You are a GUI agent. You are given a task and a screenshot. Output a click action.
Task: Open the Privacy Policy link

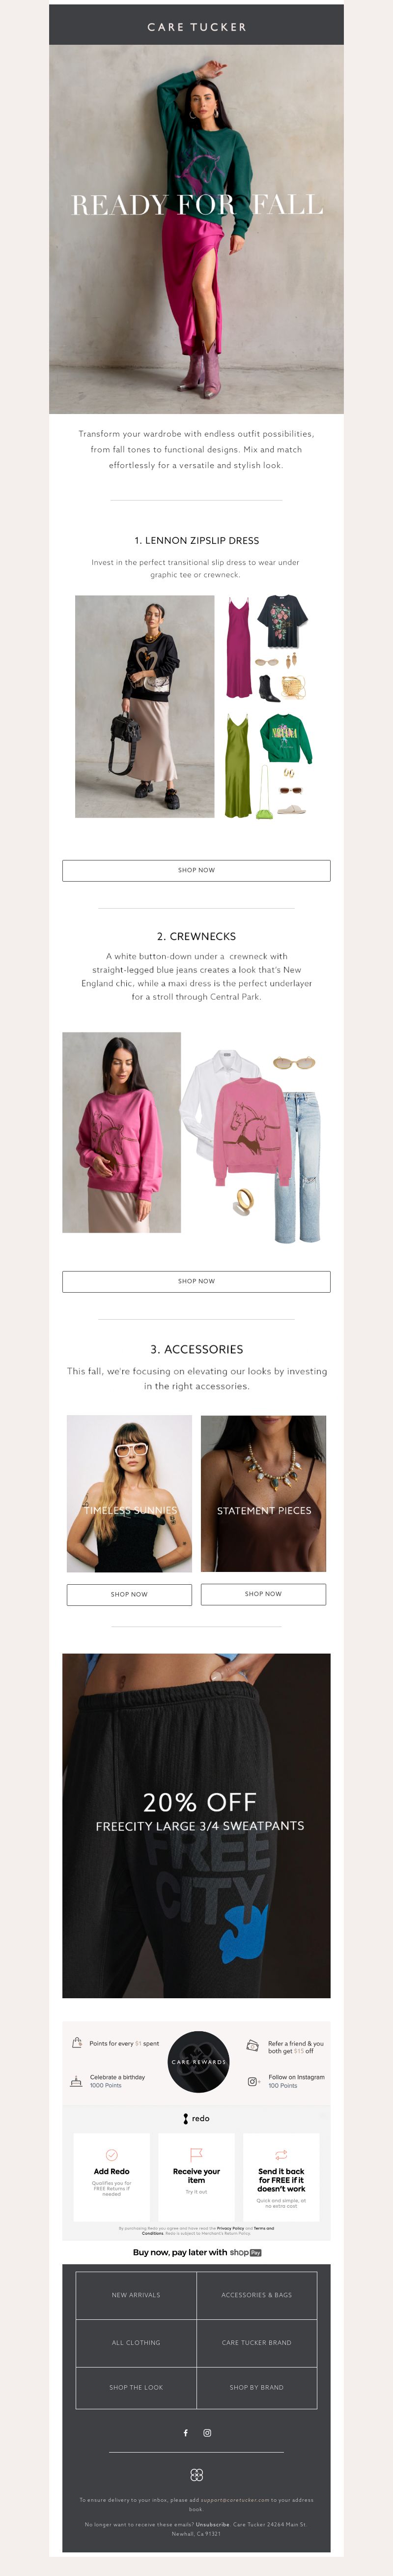point(230,2228)
